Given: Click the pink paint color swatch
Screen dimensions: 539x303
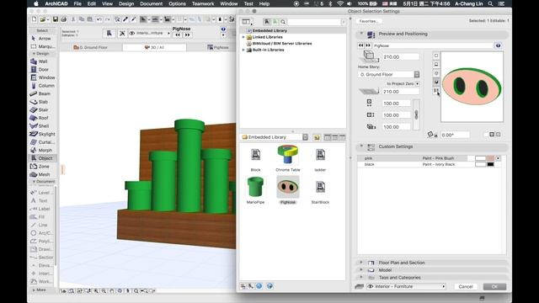Looking at the screenshot, I should click(490, 158).
